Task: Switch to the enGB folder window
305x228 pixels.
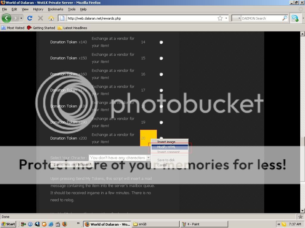Action: pyautogui.click(x=155, y=224)
